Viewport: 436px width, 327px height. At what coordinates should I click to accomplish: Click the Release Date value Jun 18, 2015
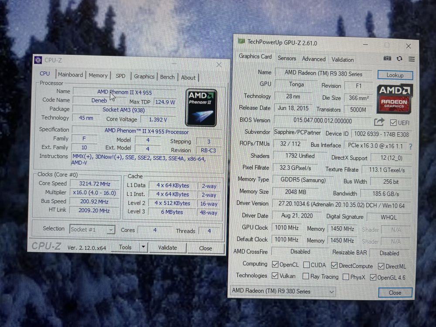pyautogui.click(x=293, y=108)
